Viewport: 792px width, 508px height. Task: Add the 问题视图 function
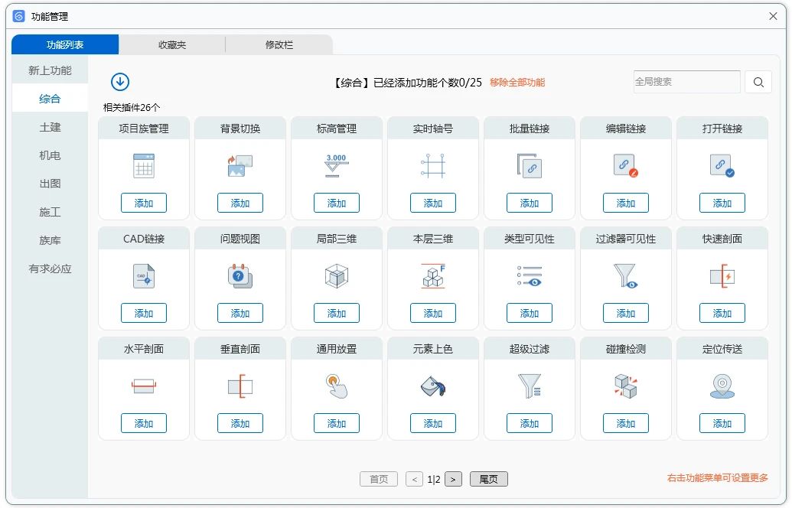tap(240, 313)
